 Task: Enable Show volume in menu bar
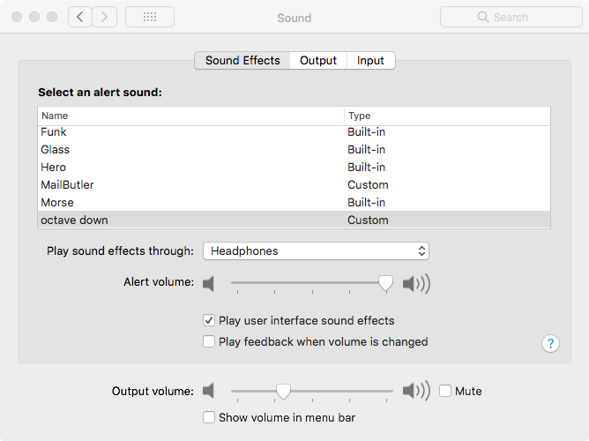click(x=209, y=417)
